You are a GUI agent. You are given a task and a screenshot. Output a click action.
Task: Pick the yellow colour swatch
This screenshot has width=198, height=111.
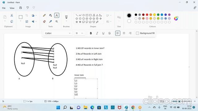tap(154, 15)
